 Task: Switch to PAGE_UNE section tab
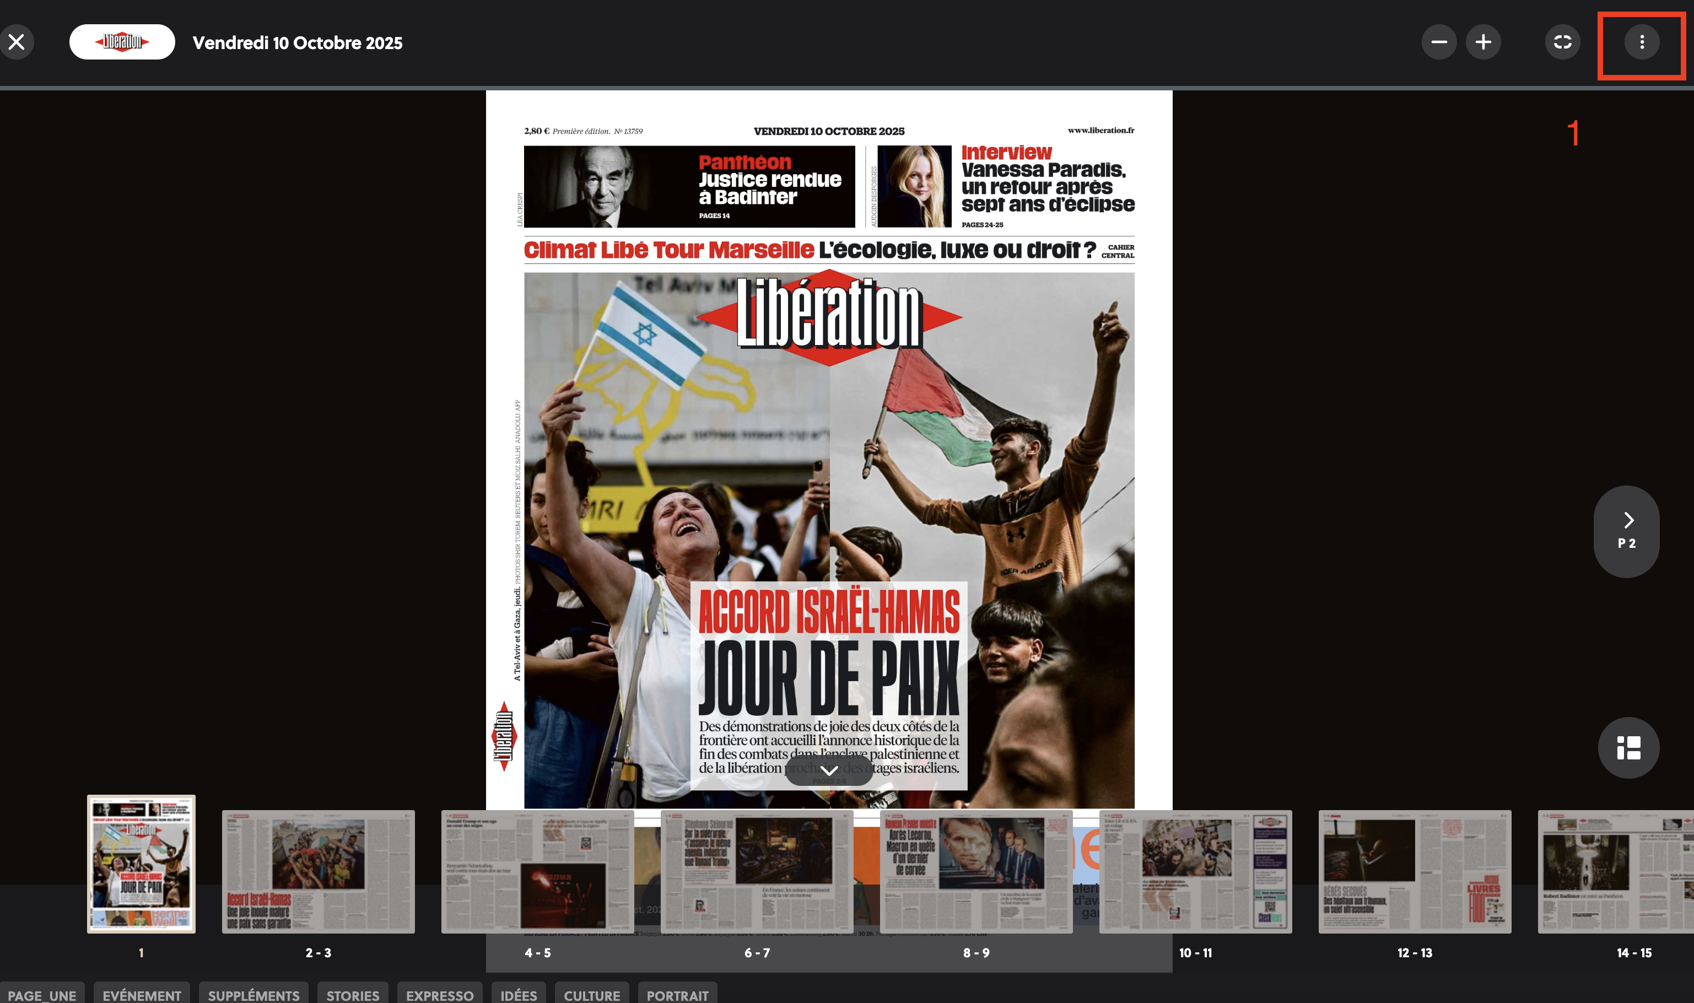click(42, 994)
